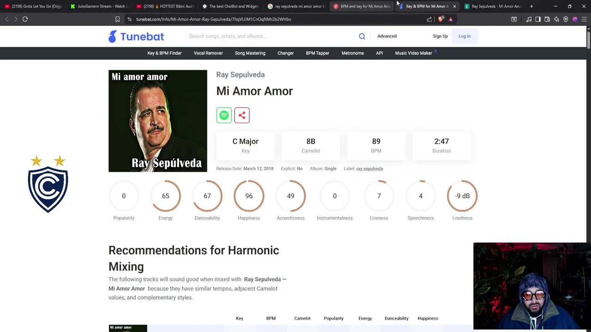The image size is (591, 332).
Task: Click the 8B Camelot card
Action: tap(311, 145)
